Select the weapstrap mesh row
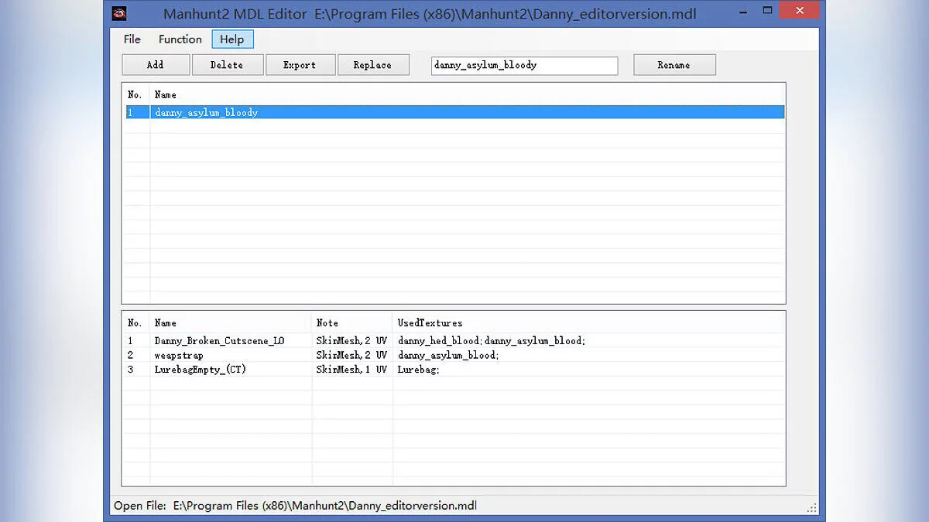The height and width of the screenshot is (522, 929). click(454, 355)
